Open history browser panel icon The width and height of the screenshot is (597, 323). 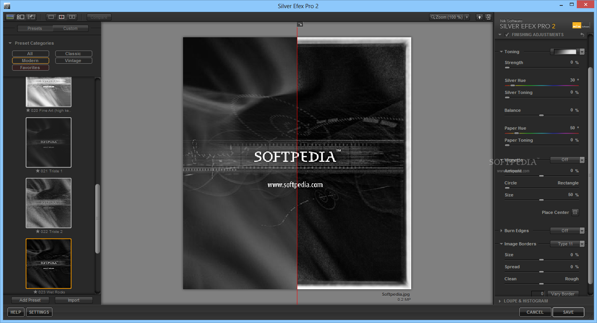click(31, 17)
